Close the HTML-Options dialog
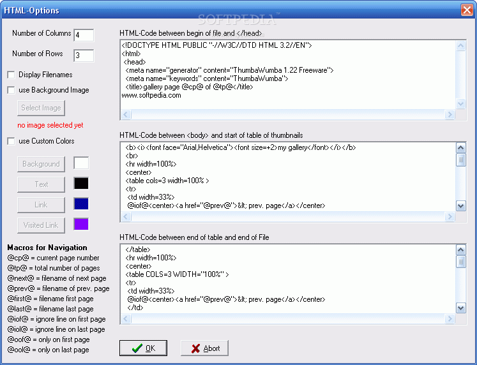 (467, 10)
